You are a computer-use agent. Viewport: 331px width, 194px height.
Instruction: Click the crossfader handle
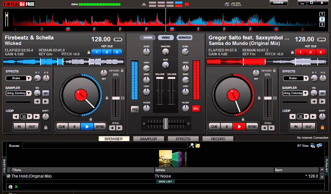coord(166,124)
